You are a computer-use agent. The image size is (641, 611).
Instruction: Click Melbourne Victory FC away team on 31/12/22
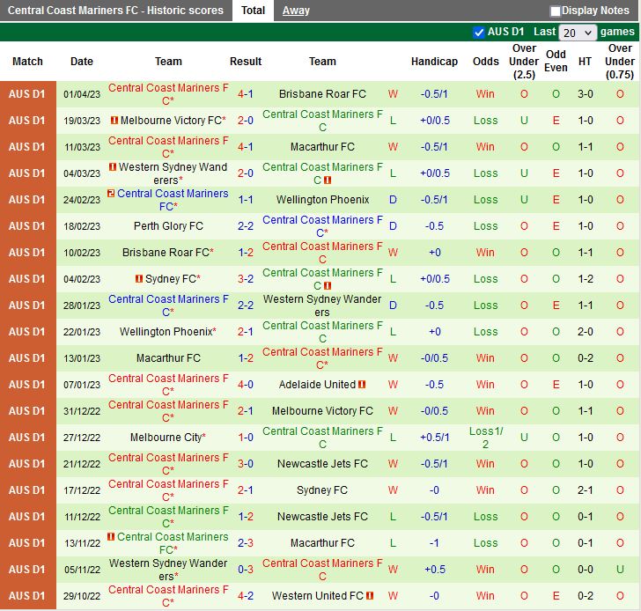click(x=322, y=411)
